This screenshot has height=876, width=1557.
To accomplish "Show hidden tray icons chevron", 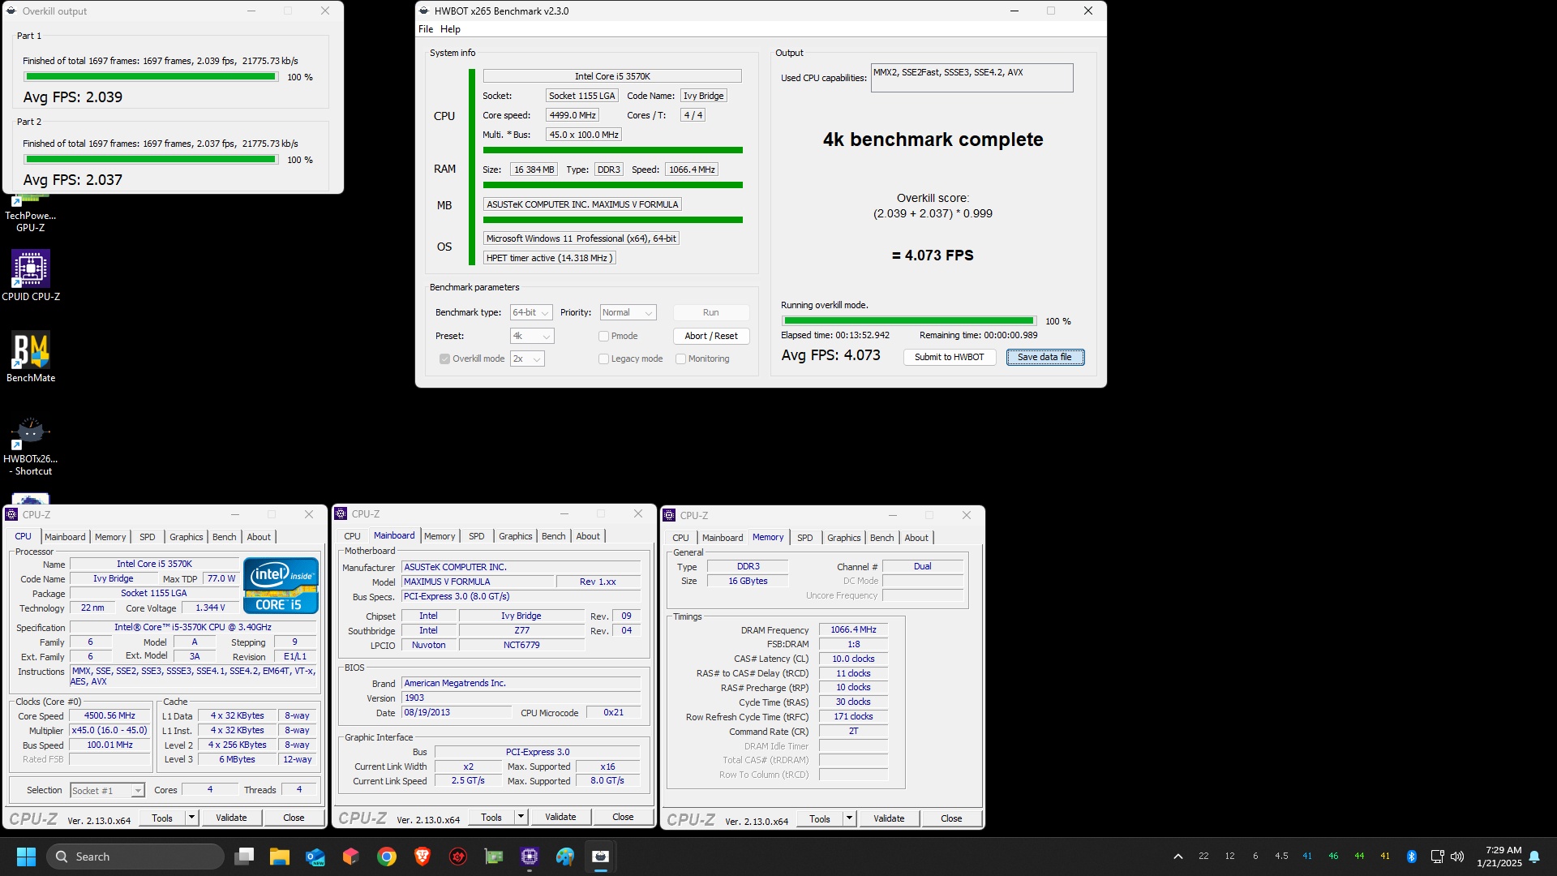I will point(1178,857).
